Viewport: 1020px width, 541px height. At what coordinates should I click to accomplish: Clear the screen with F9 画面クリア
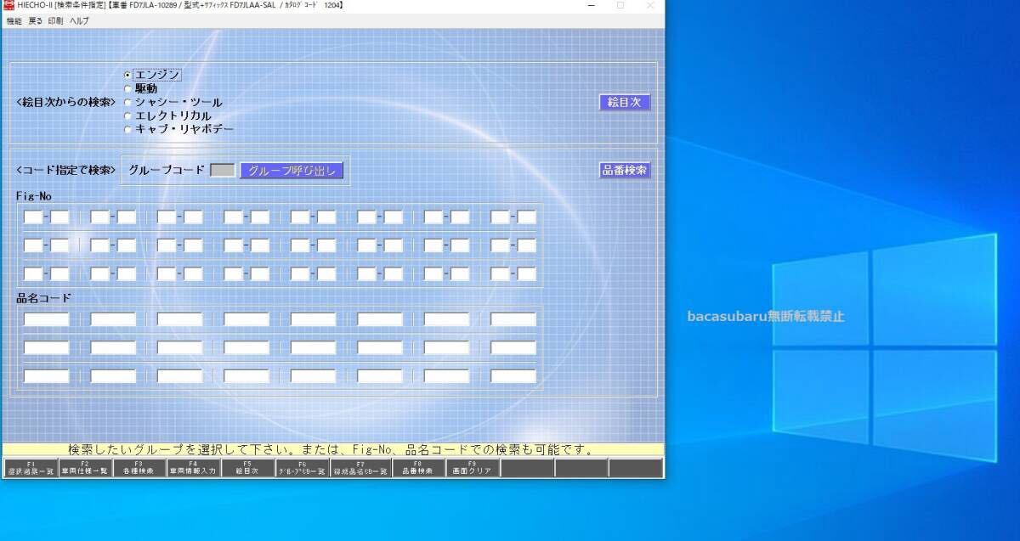[x=472, y=467]
